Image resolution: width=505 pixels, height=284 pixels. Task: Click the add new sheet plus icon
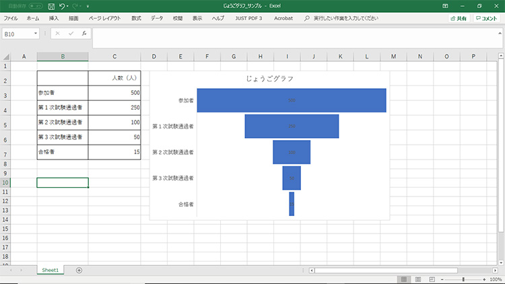[79, 270]
